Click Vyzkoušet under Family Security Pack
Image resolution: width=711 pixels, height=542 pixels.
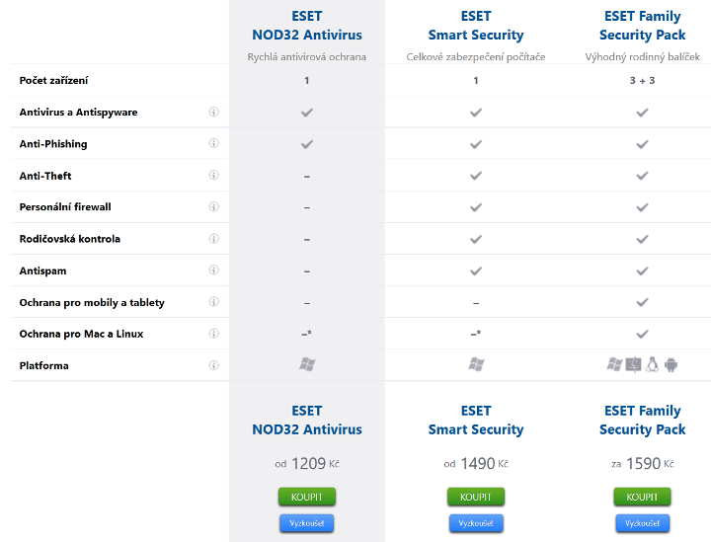(x=642, y=523)
